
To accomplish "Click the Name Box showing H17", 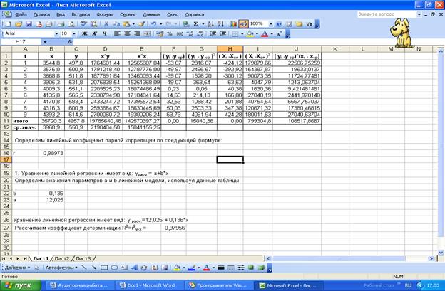I will tap(21, 42).
